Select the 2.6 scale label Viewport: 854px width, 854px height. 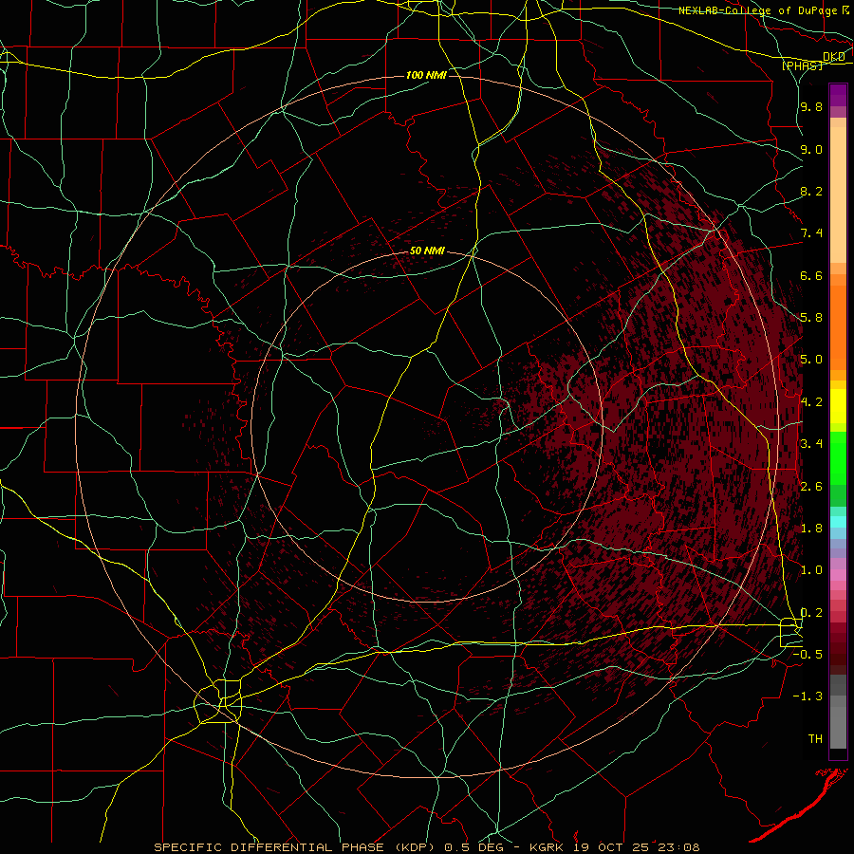coord(811,487)
